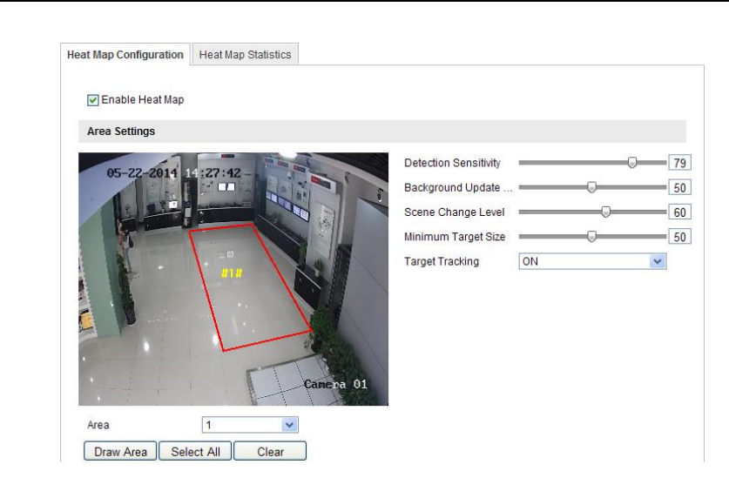Screen dimensions: 729x478
Task: Switch to Heat Map Statistics tab
Action: tap(245, 54)
